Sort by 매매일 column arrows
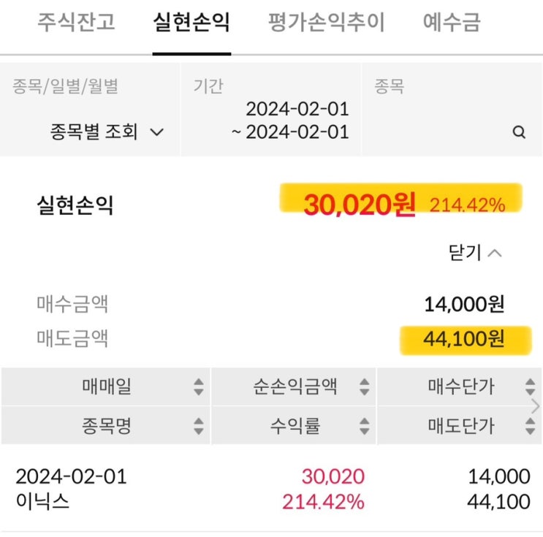This screenshot has height=537, width=543. pyautogui.click(x=199, y=387)
